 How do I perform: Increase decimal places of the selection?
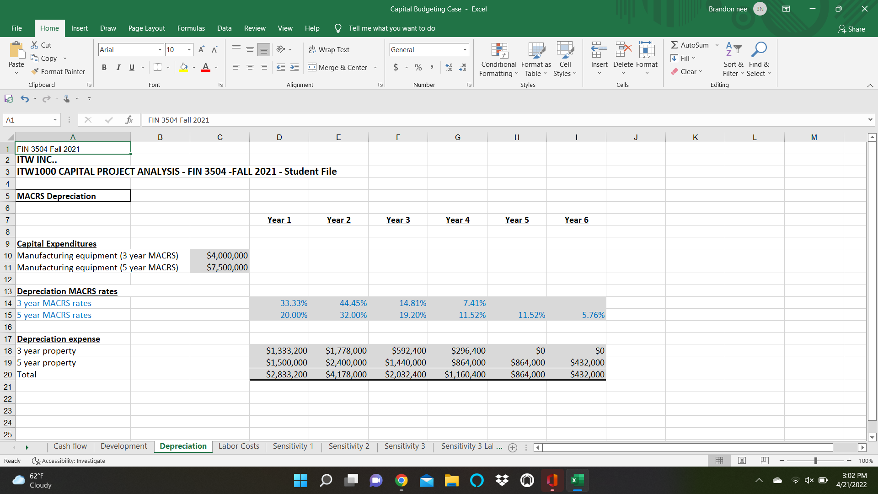[449, 67]
